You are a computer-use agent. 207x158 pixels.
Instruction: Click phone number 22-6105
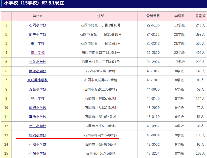(153, 25)
